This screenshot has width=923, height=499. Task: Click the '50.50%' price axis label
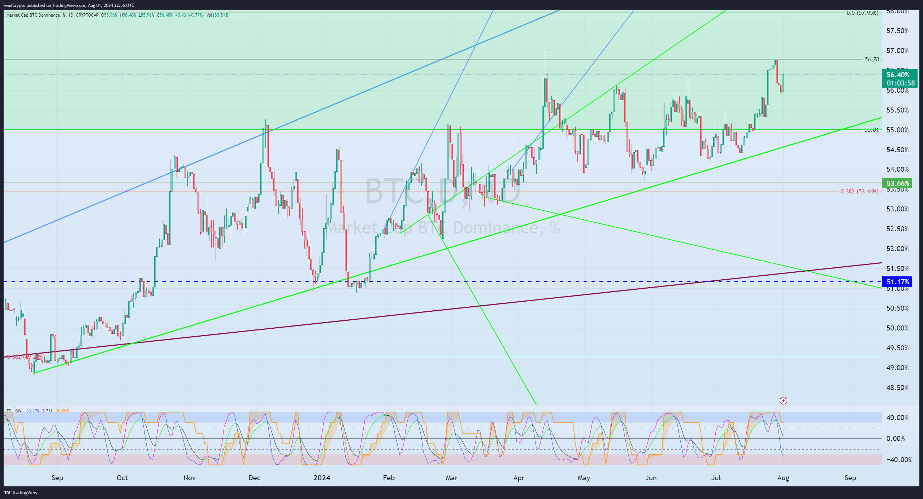click(897, 308)
